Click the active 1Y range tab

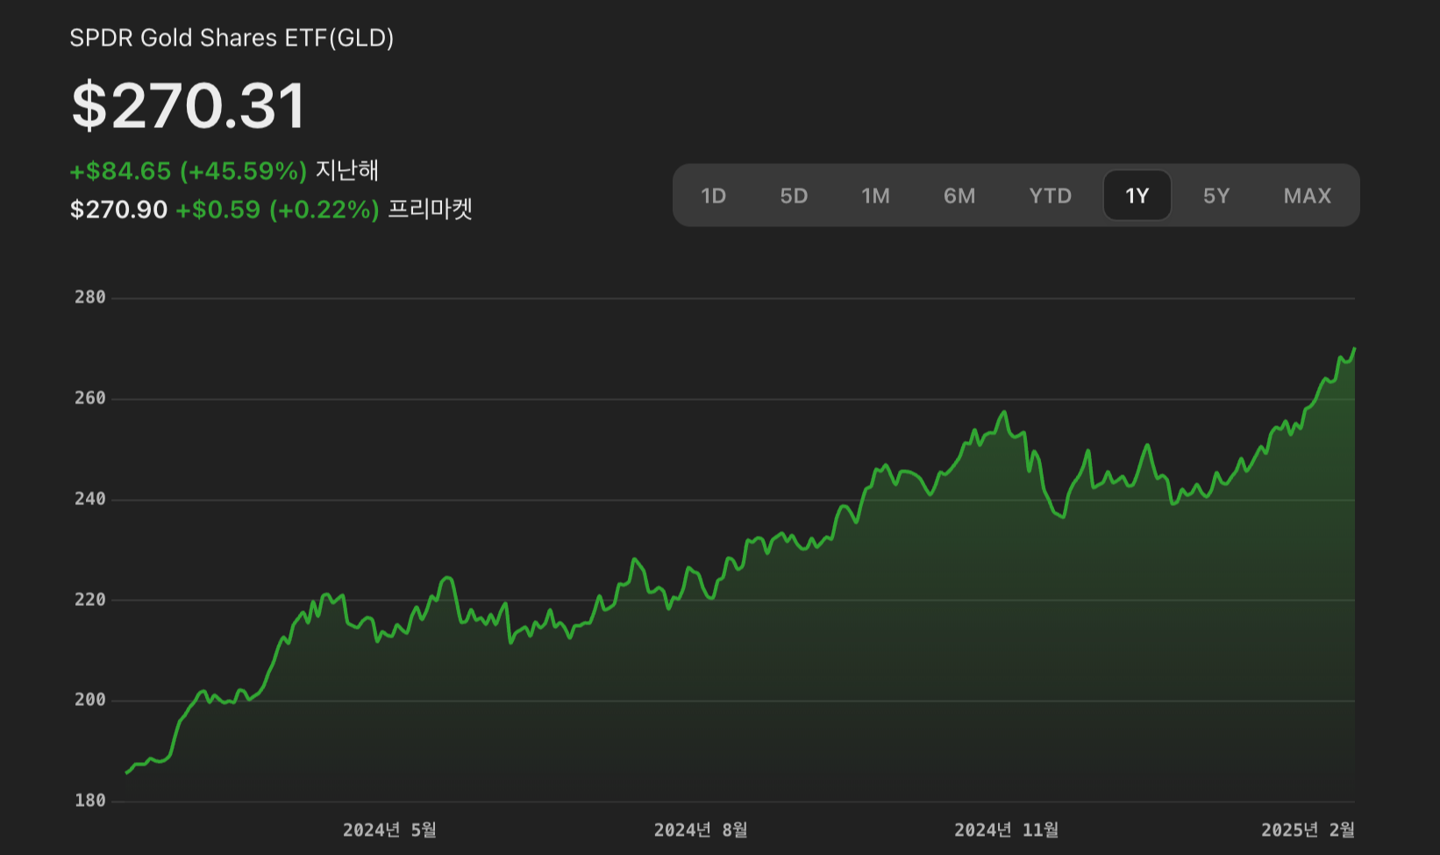click(1137, 196)
